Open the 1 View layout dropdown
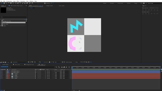Screen dimensions: 162x91 coord(77,62)
